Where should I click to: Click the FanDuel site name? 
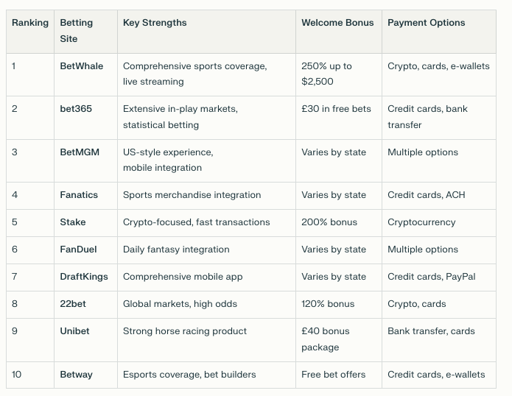(78, 250)
